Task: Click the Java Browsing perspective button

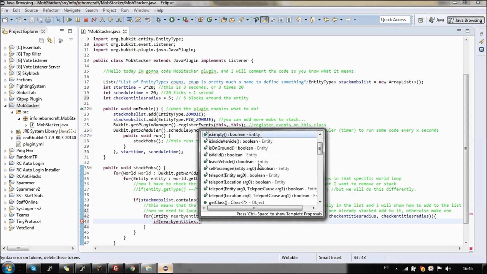Action: click(x=465, y=20)
